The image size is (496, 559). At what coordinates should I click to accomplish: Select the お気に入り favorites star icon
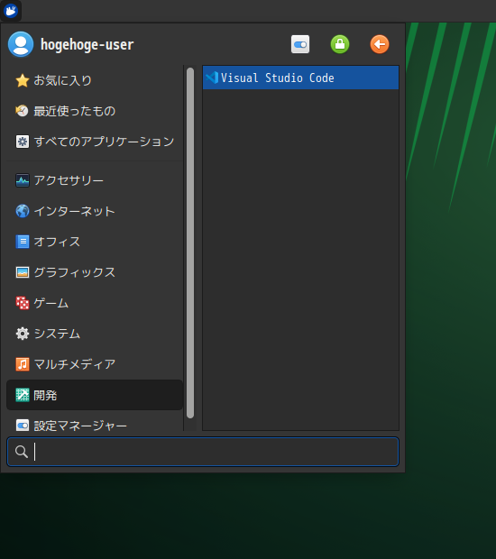(x=23, y=80)
